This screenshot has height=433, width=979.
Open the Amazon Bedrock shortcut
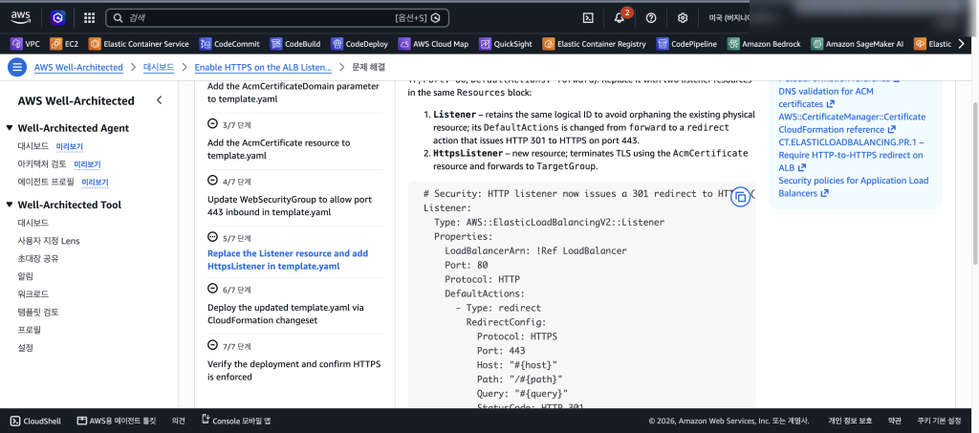[764, 44]
